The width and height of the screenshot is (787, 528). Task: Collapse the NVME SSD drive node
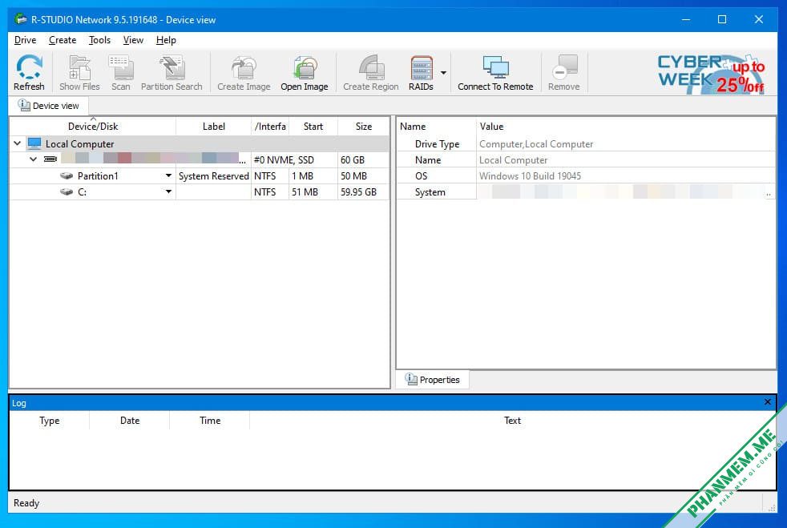pyautogui.click(x=33, y=159)
